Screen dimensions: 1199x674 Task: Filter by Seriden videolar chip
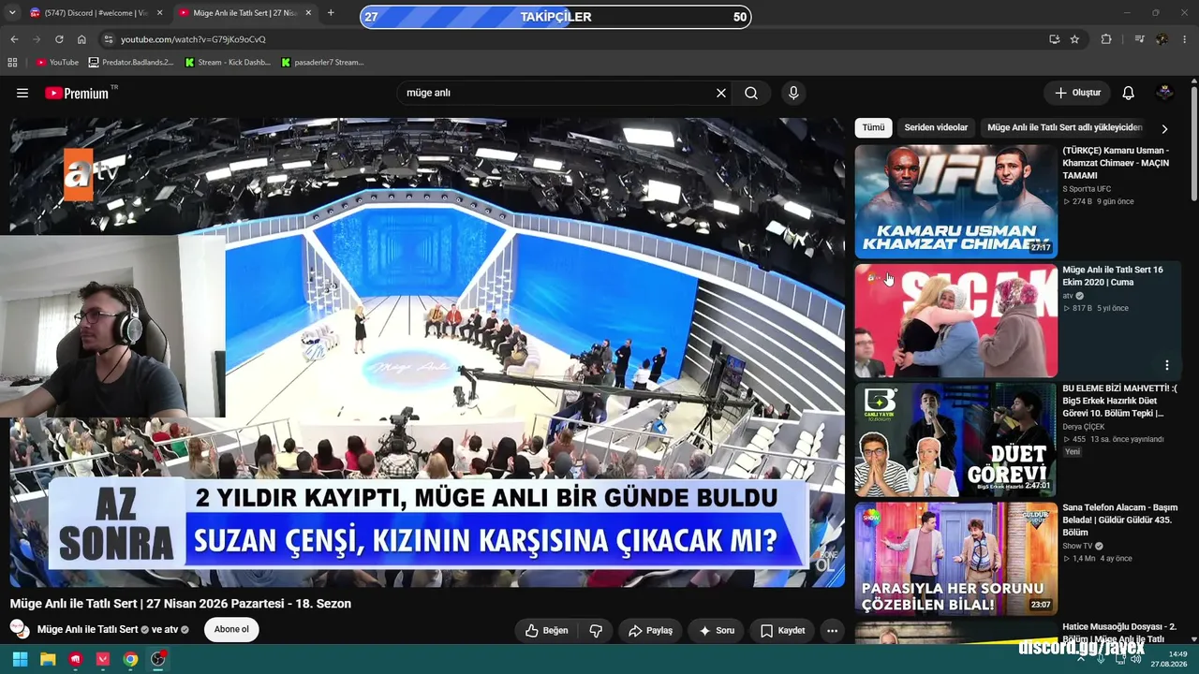click(936, 127)
